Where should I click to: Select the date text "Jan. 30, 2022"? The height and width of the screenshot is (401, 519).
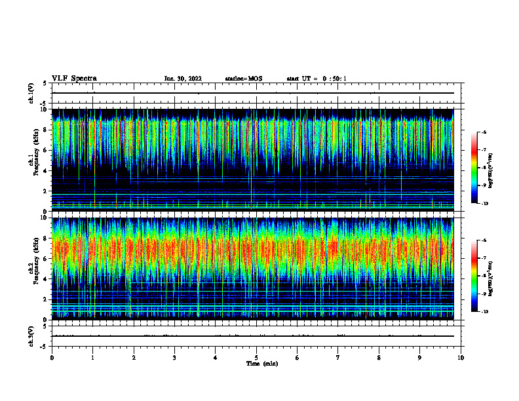coord(183,79)
